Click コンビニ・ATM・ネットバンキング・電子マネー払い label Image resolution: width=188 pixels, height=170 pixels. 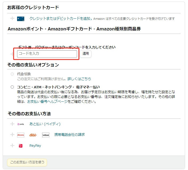click(58, 87)
